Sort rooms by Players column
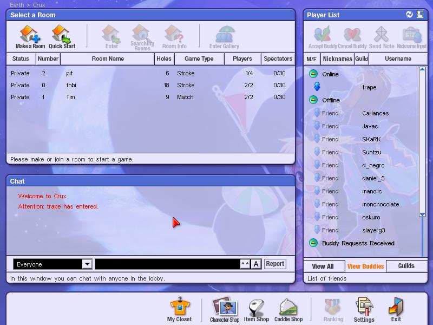 (x=242, y=58)
